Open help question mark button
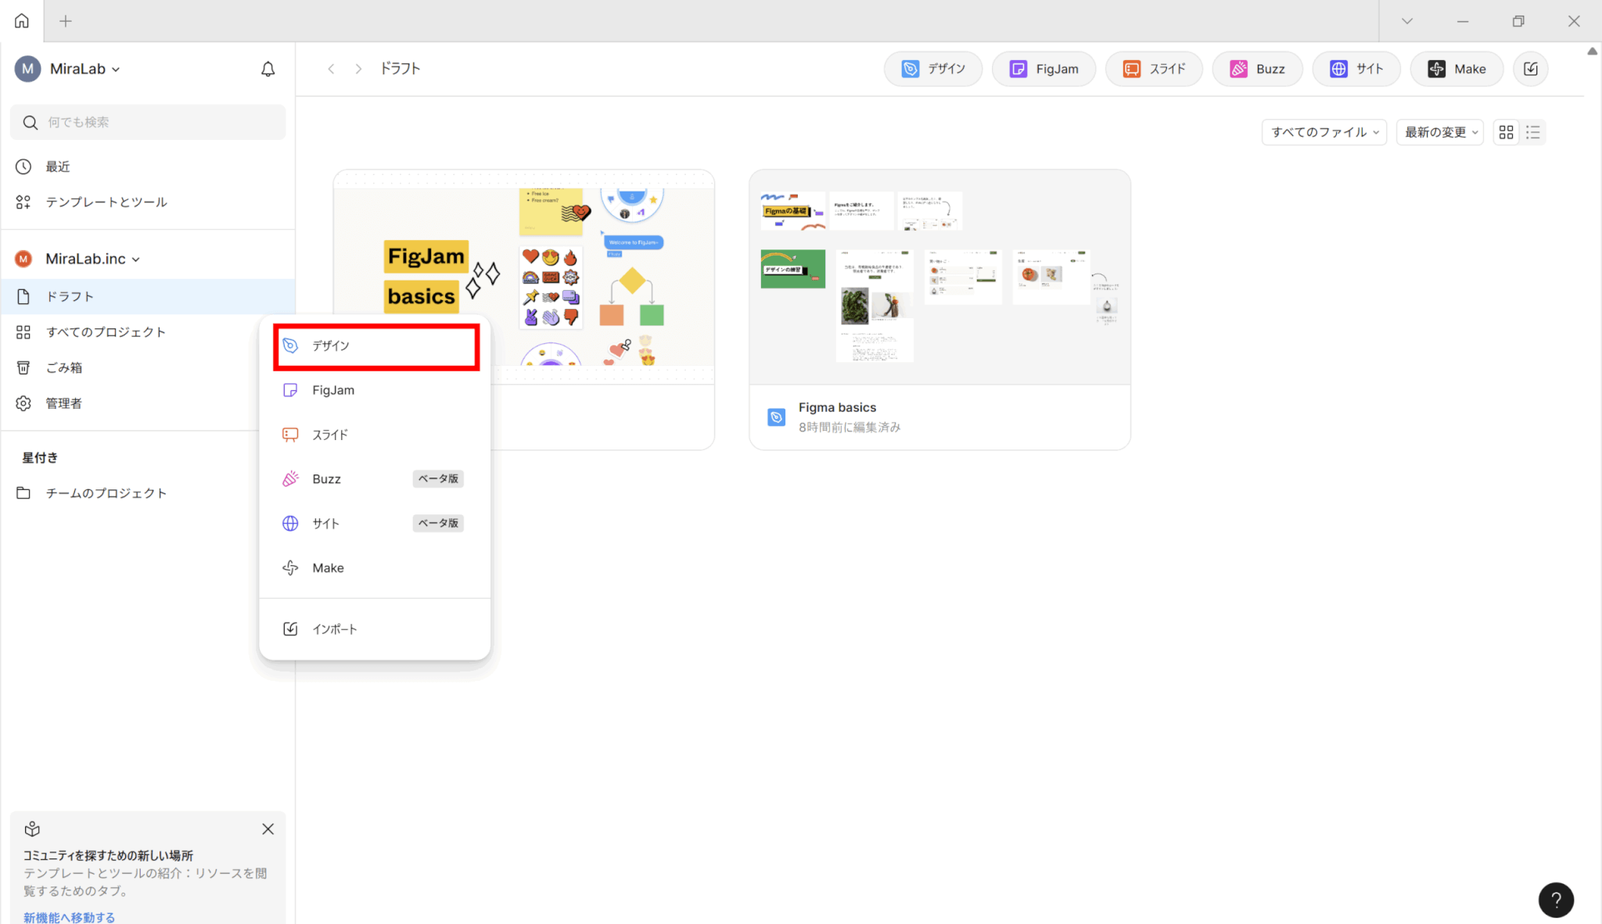Viewport: 1602px width, 924px height. 1556,900
